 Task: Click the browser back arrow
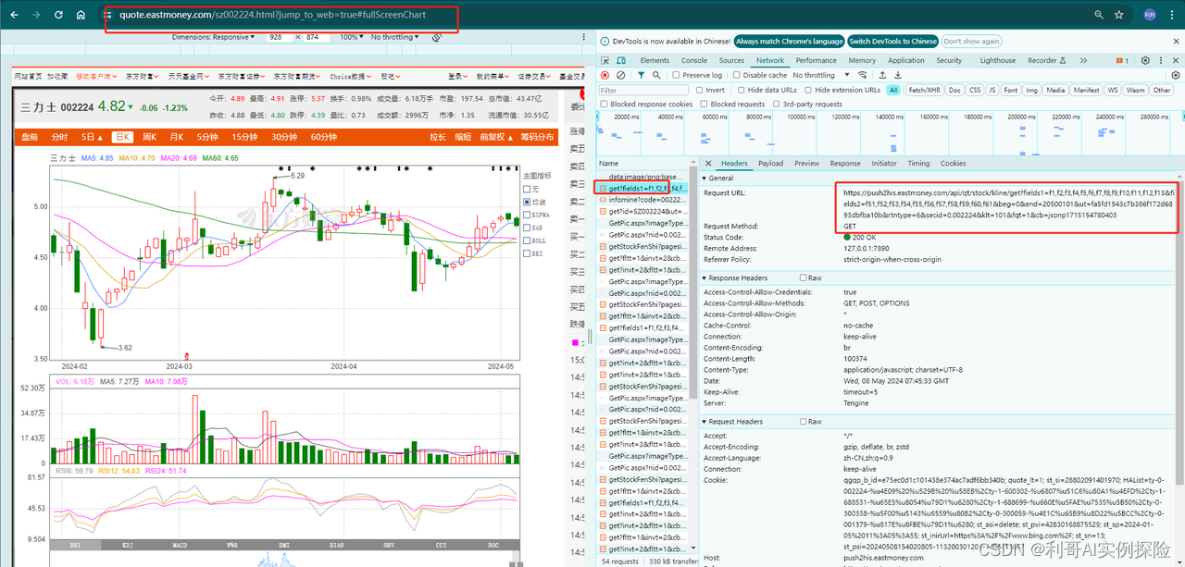13,15
